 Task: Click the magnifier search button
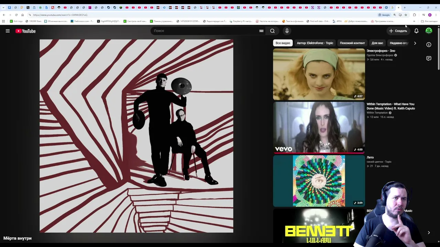coord(272,31)
